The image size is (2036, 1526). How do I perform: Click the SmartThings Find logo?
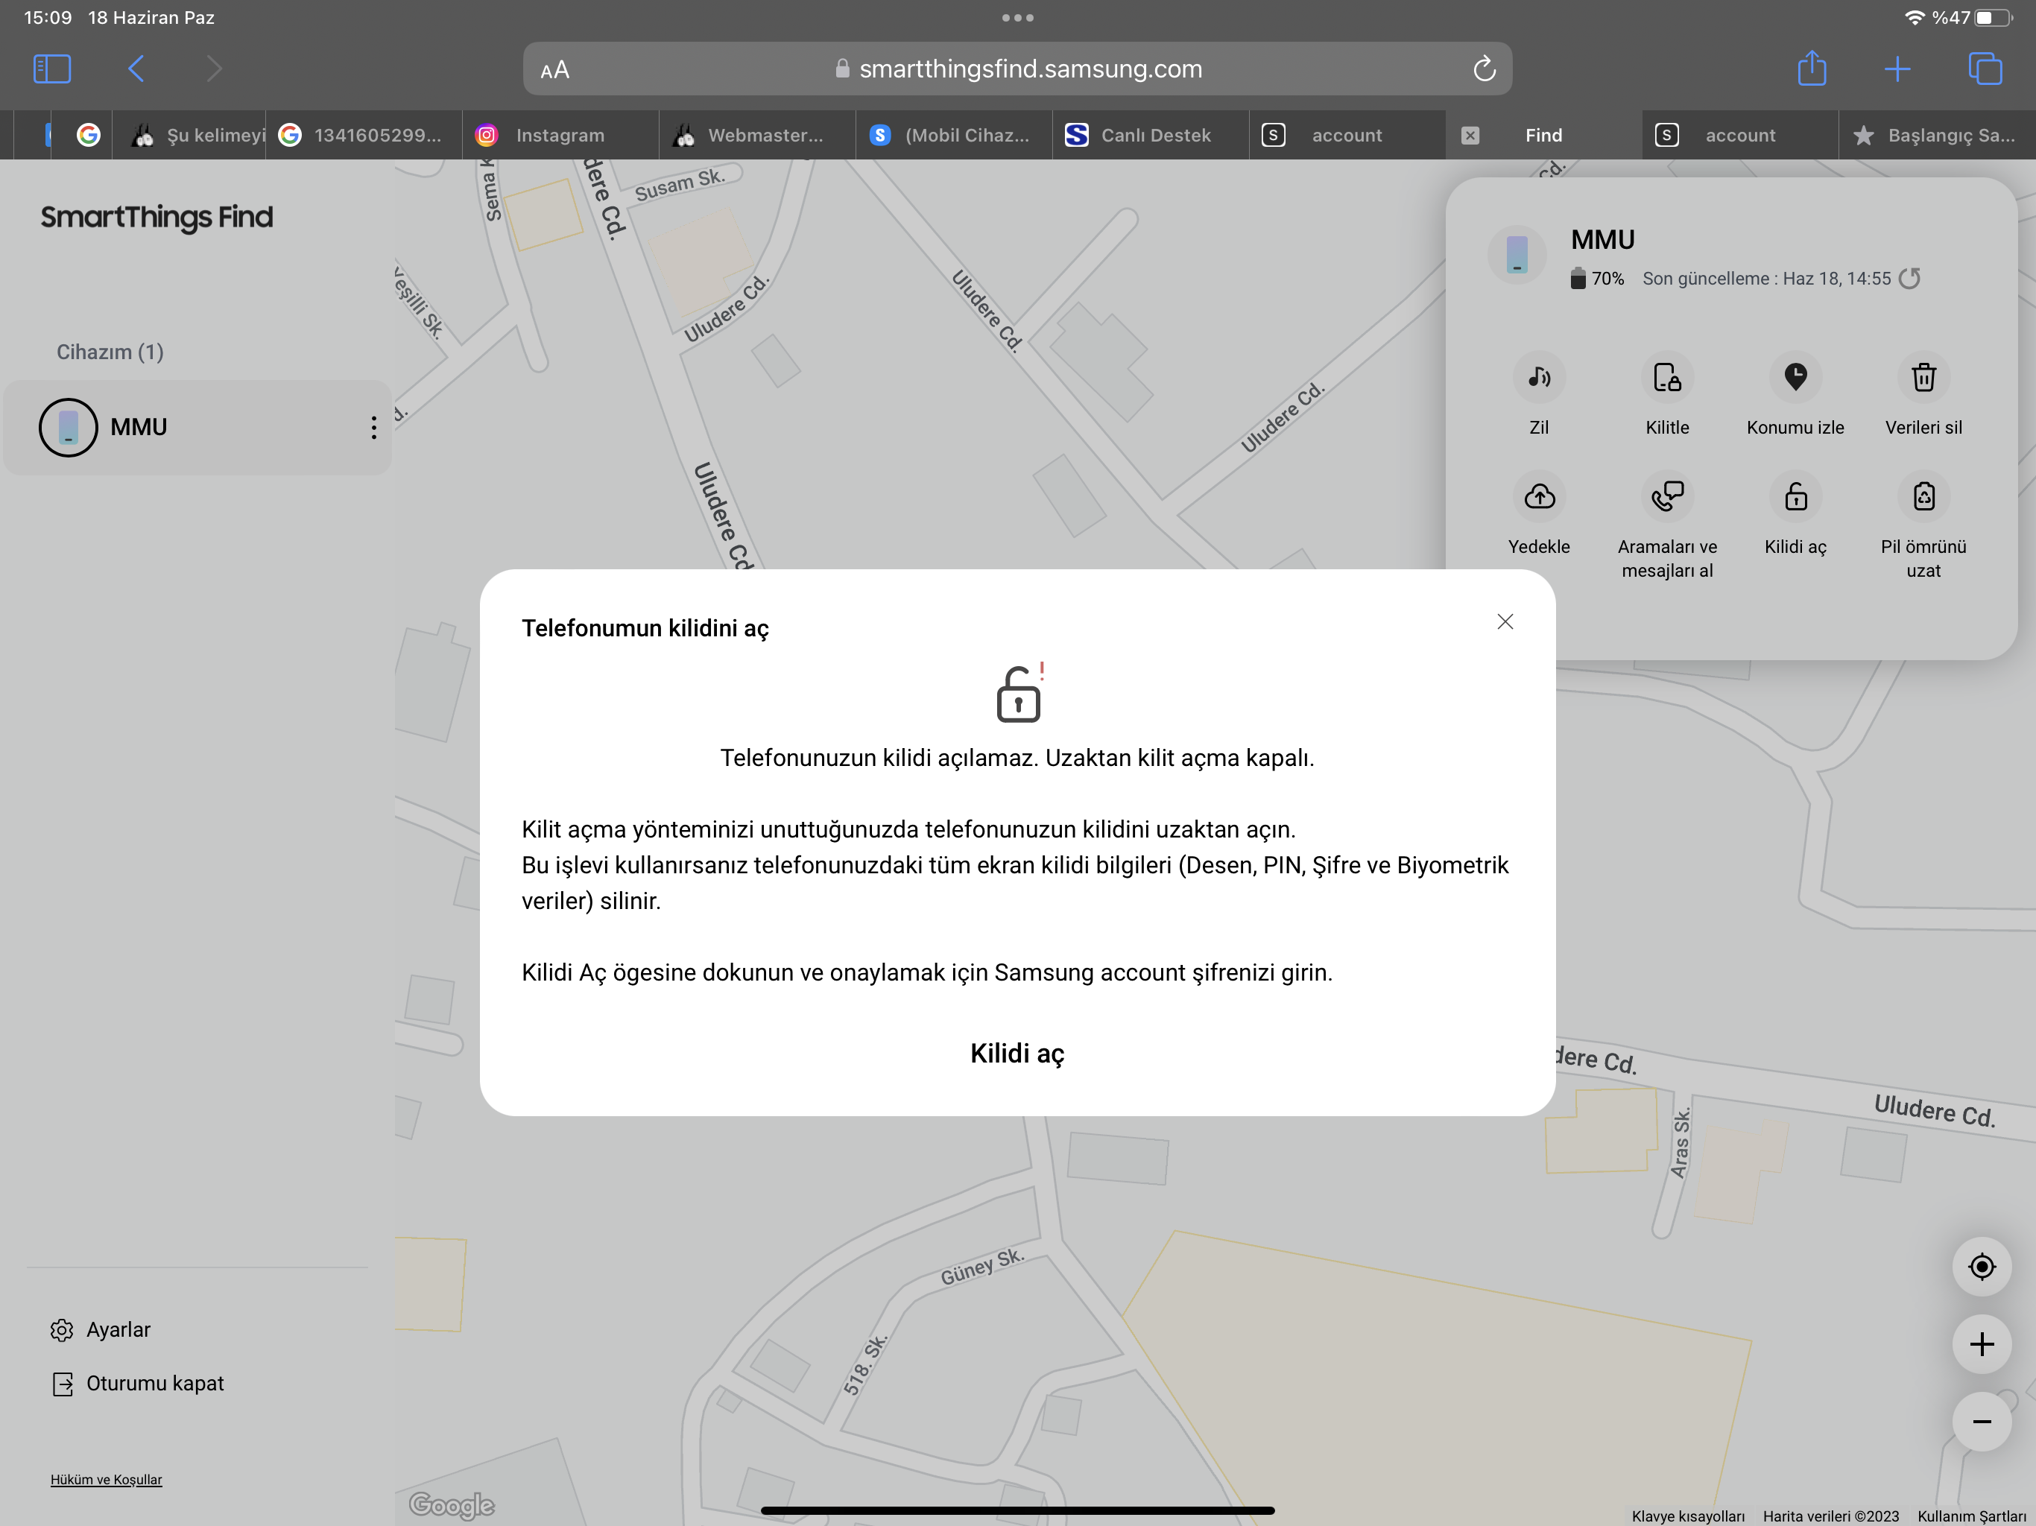tap(157, 218)
